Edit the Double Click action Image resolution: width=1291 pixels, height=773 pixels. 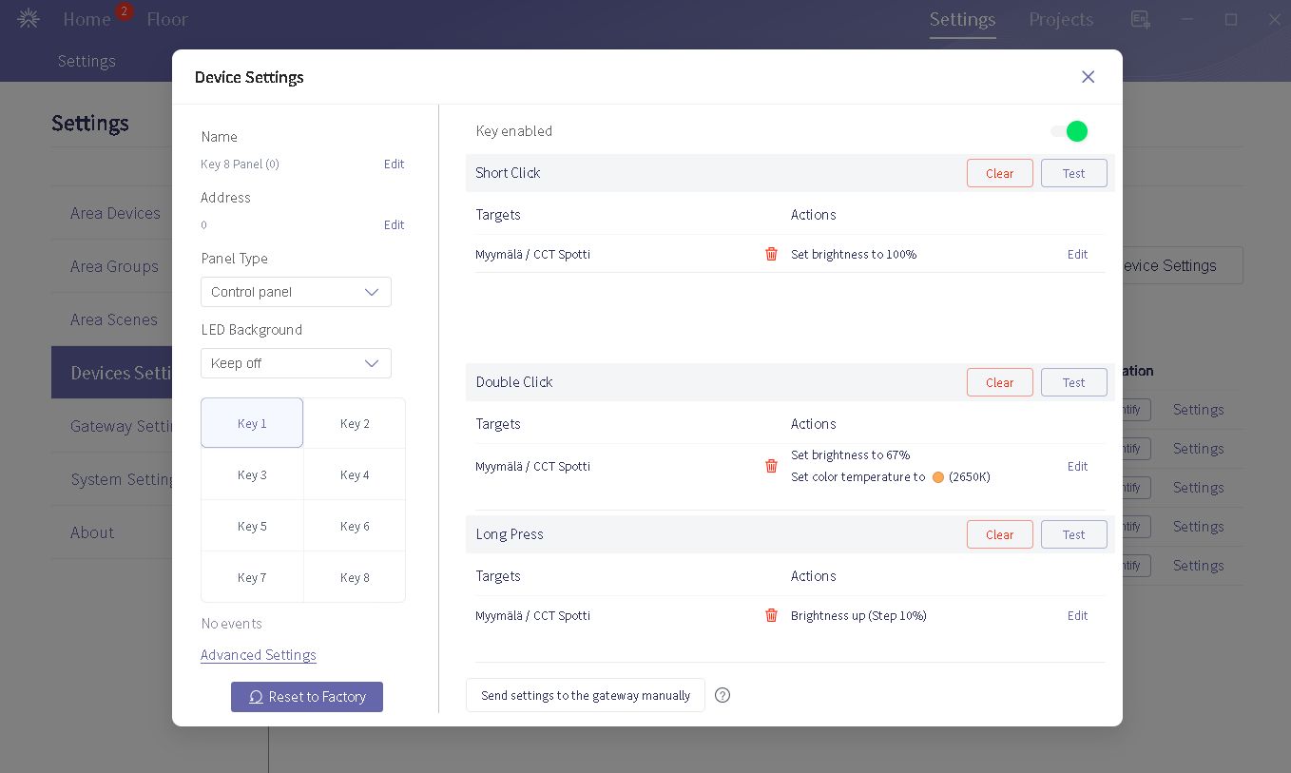coord(1077,466)
